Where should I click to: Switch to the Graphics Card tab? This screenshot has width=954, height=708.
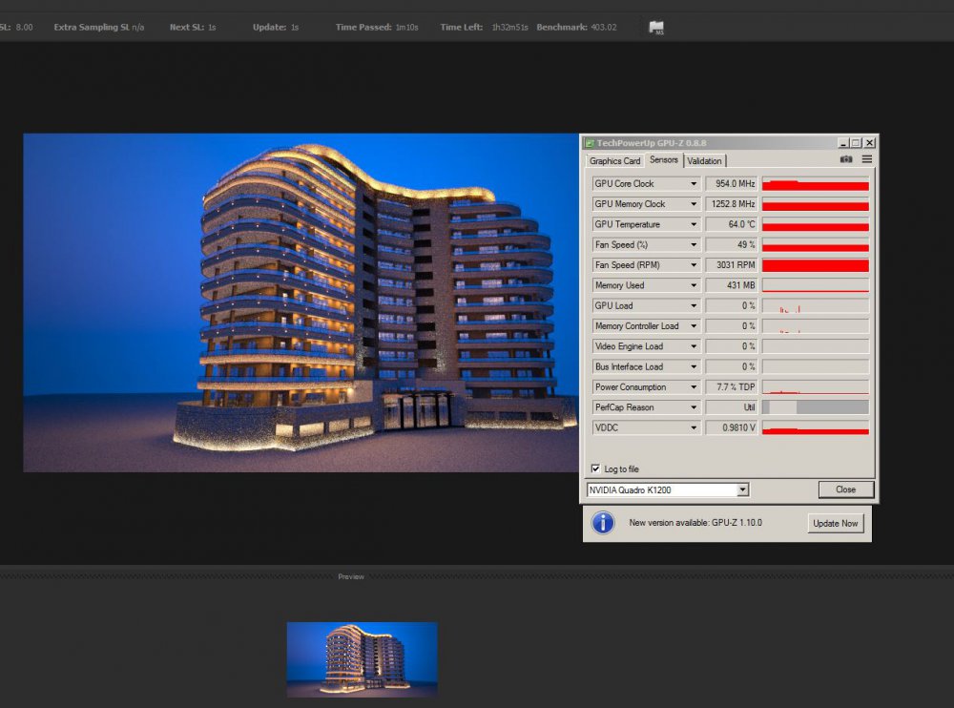tap(614, 160)
